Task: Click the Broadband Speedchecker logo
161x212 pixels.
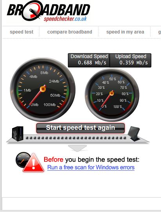Action: [x=48, y=11]
